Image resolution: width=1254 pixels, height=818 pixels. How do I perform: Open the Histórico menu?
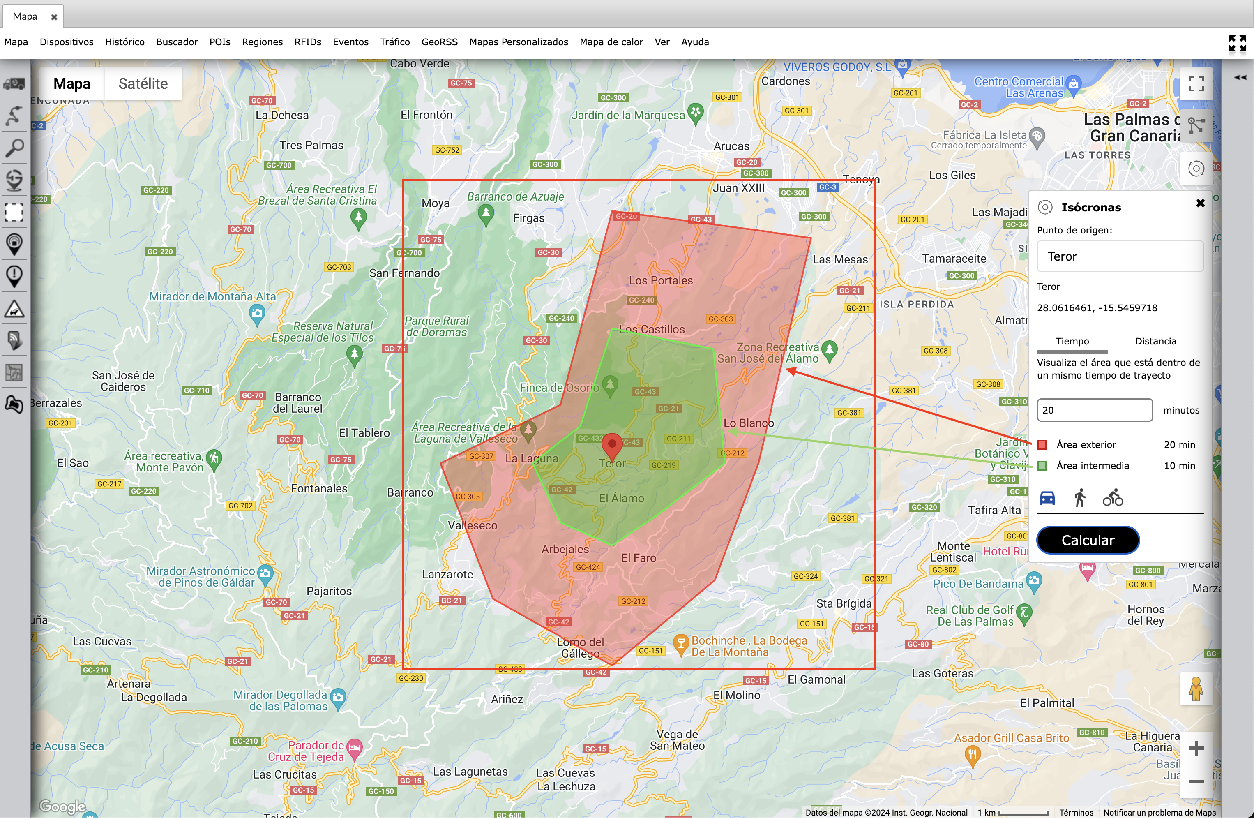click(124, 42)
